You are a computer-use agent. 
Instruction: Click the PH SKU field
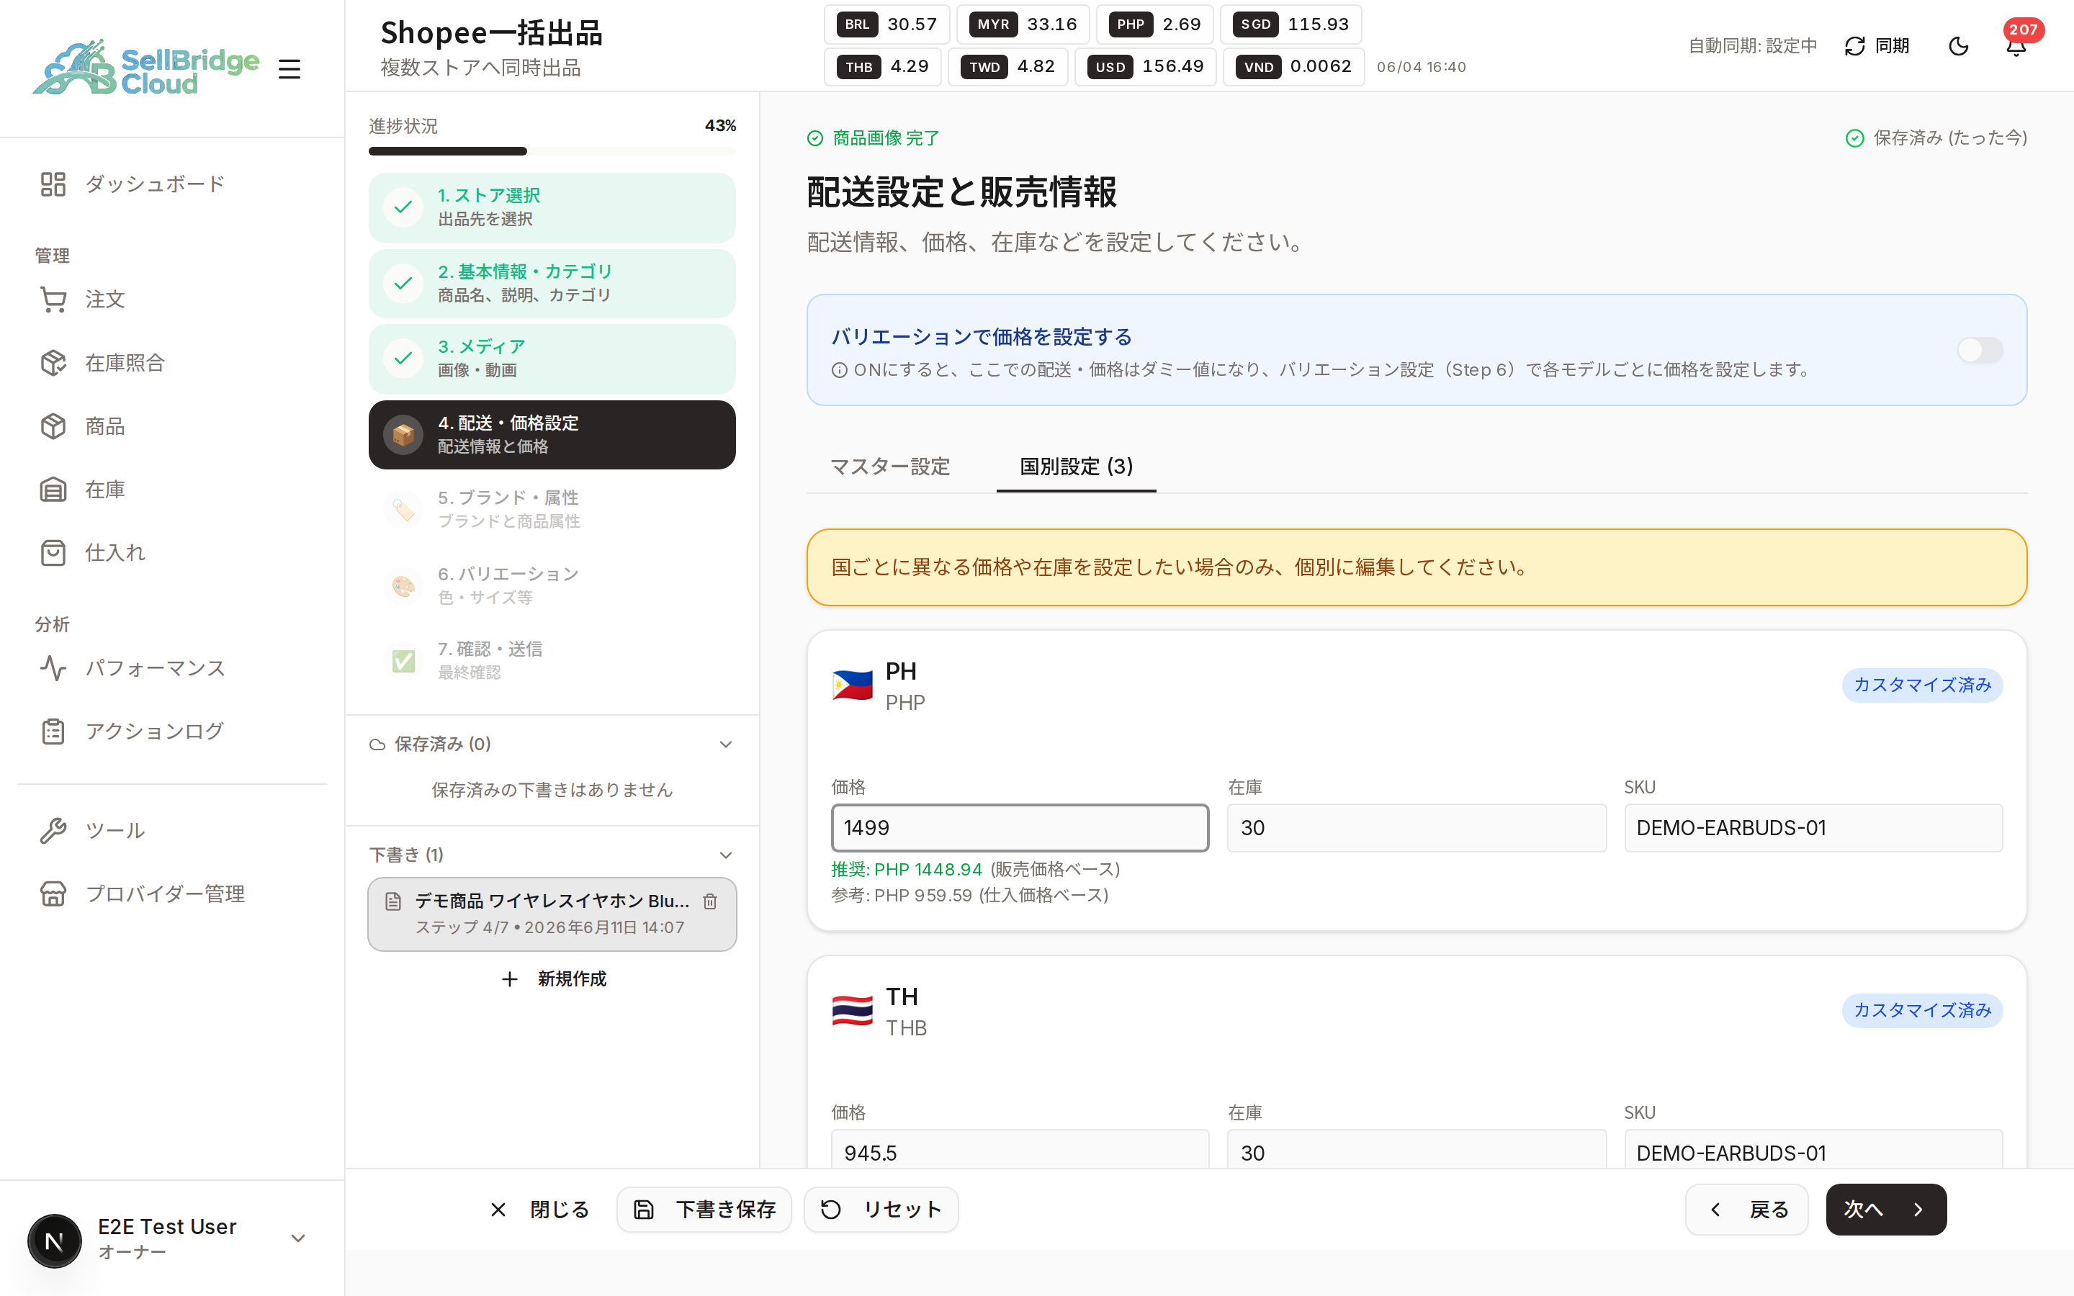[1813, 827]
